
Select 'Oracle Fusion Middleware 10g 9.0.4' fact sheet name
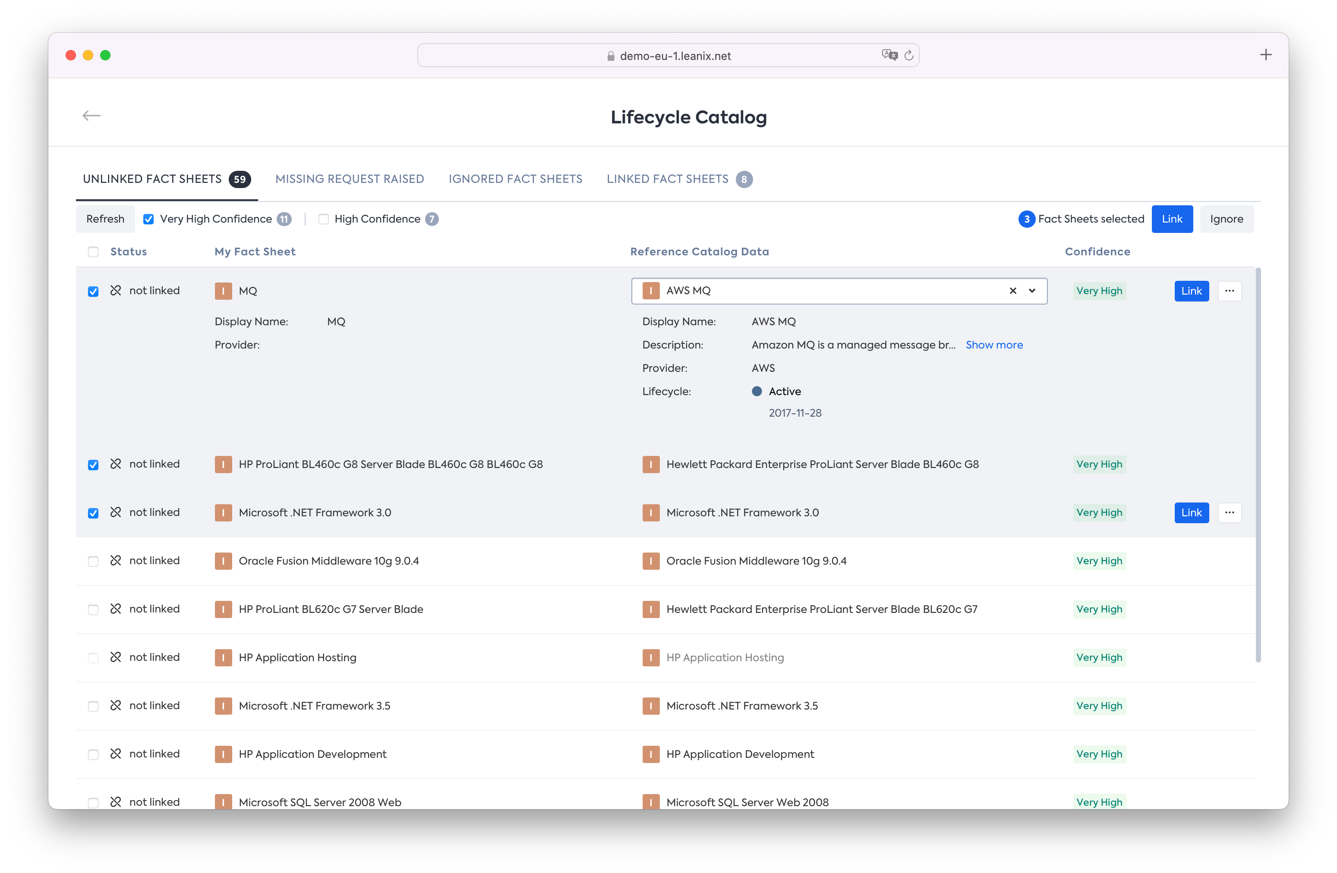click(328, 561)
